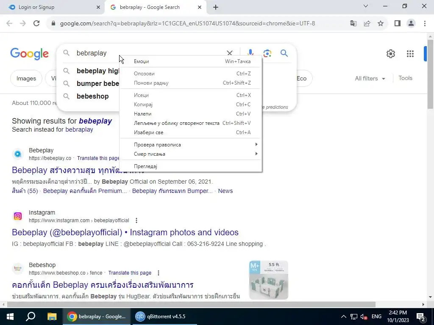
Task: Show hidden system tray icons
Action: [x=343, y=317]
